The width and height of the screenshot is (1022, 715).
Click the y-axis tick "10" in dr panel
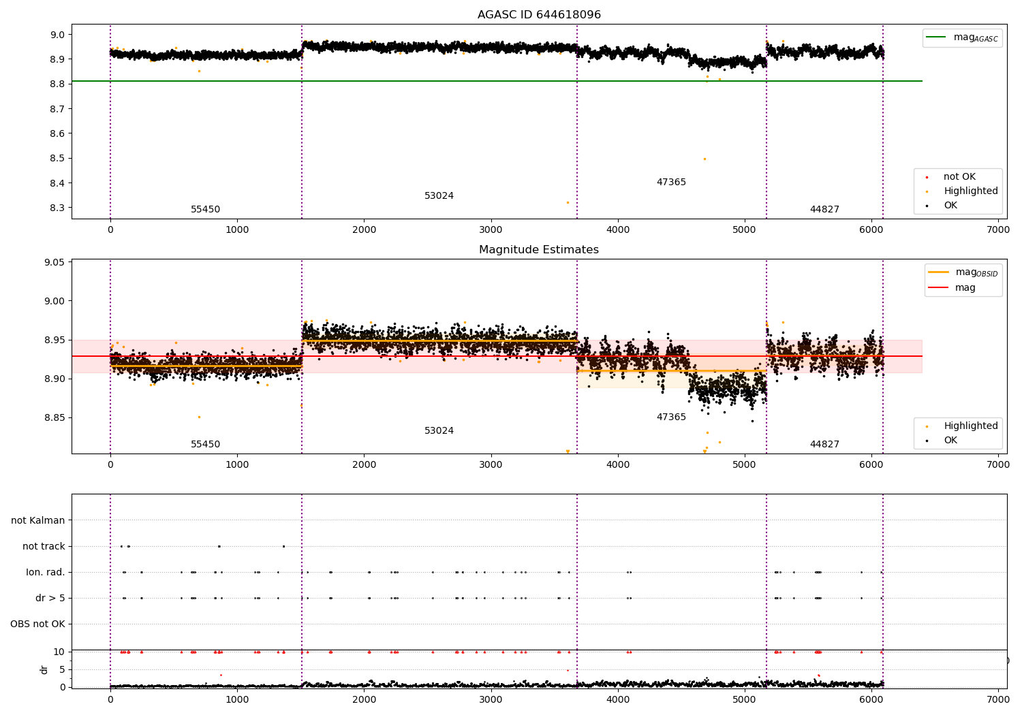59,652
